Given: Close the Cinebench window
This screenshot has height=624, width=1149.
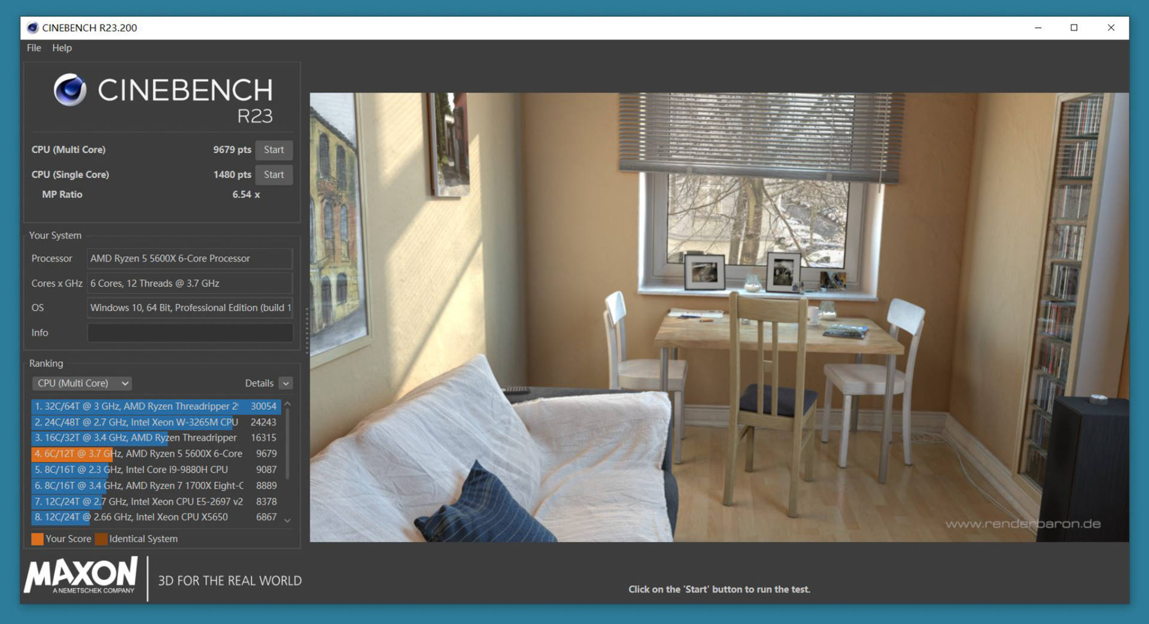Looking at the screenshot, I should (x=1111, y=28).
